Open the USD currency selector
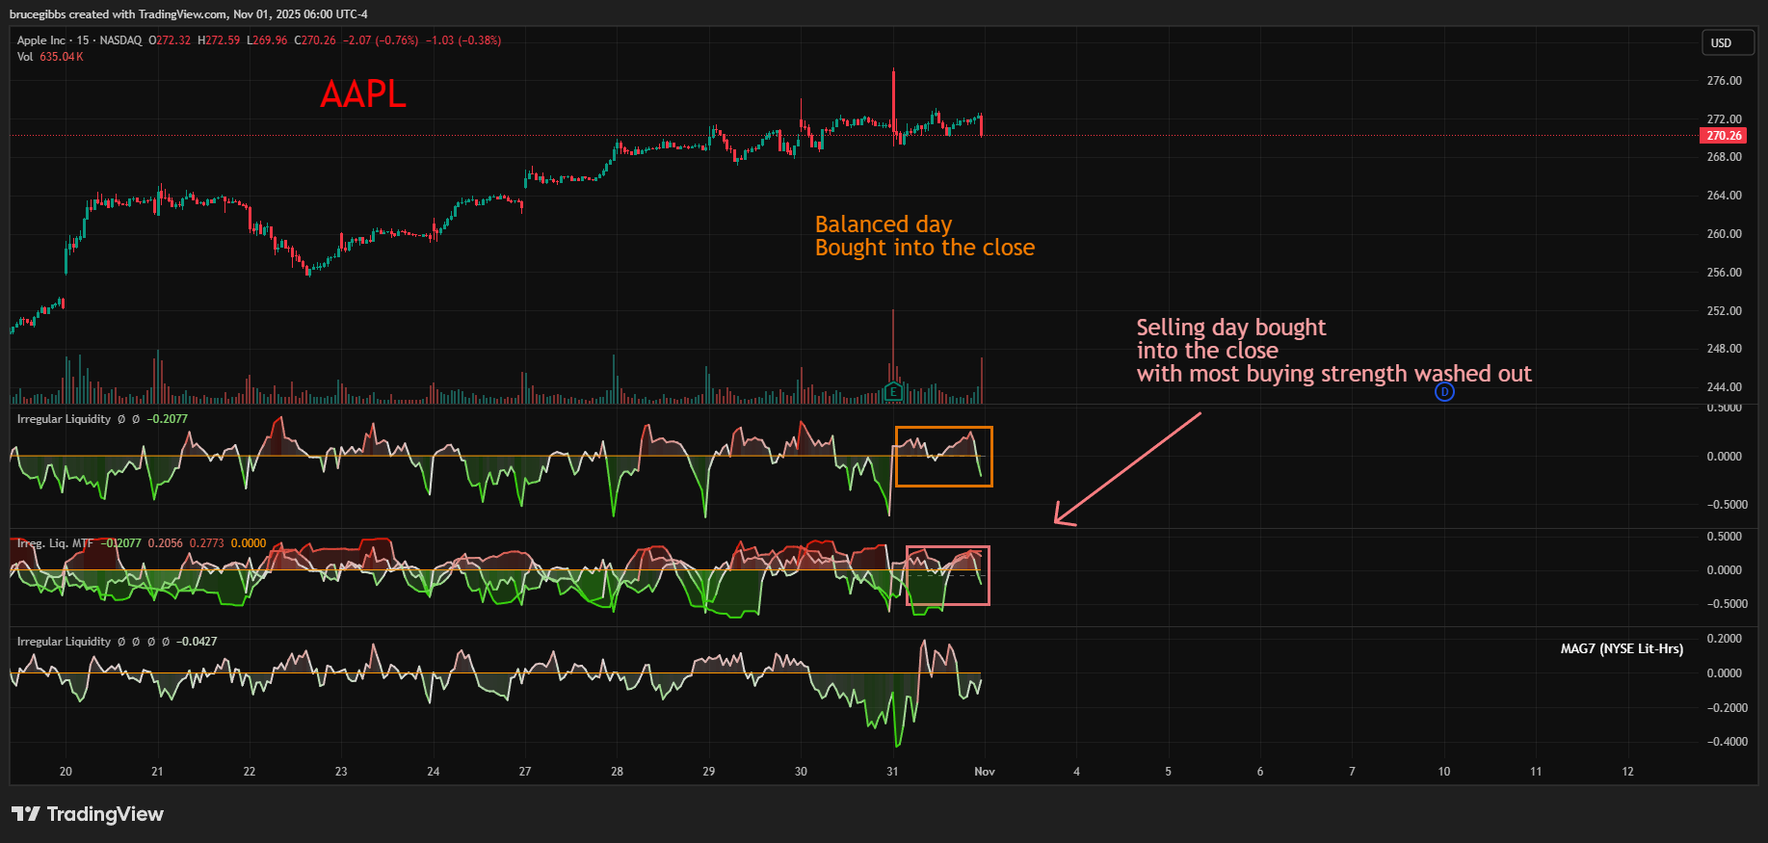Image resolution: width=1768 pixels, height=843 pixels. click(1727, 43)
